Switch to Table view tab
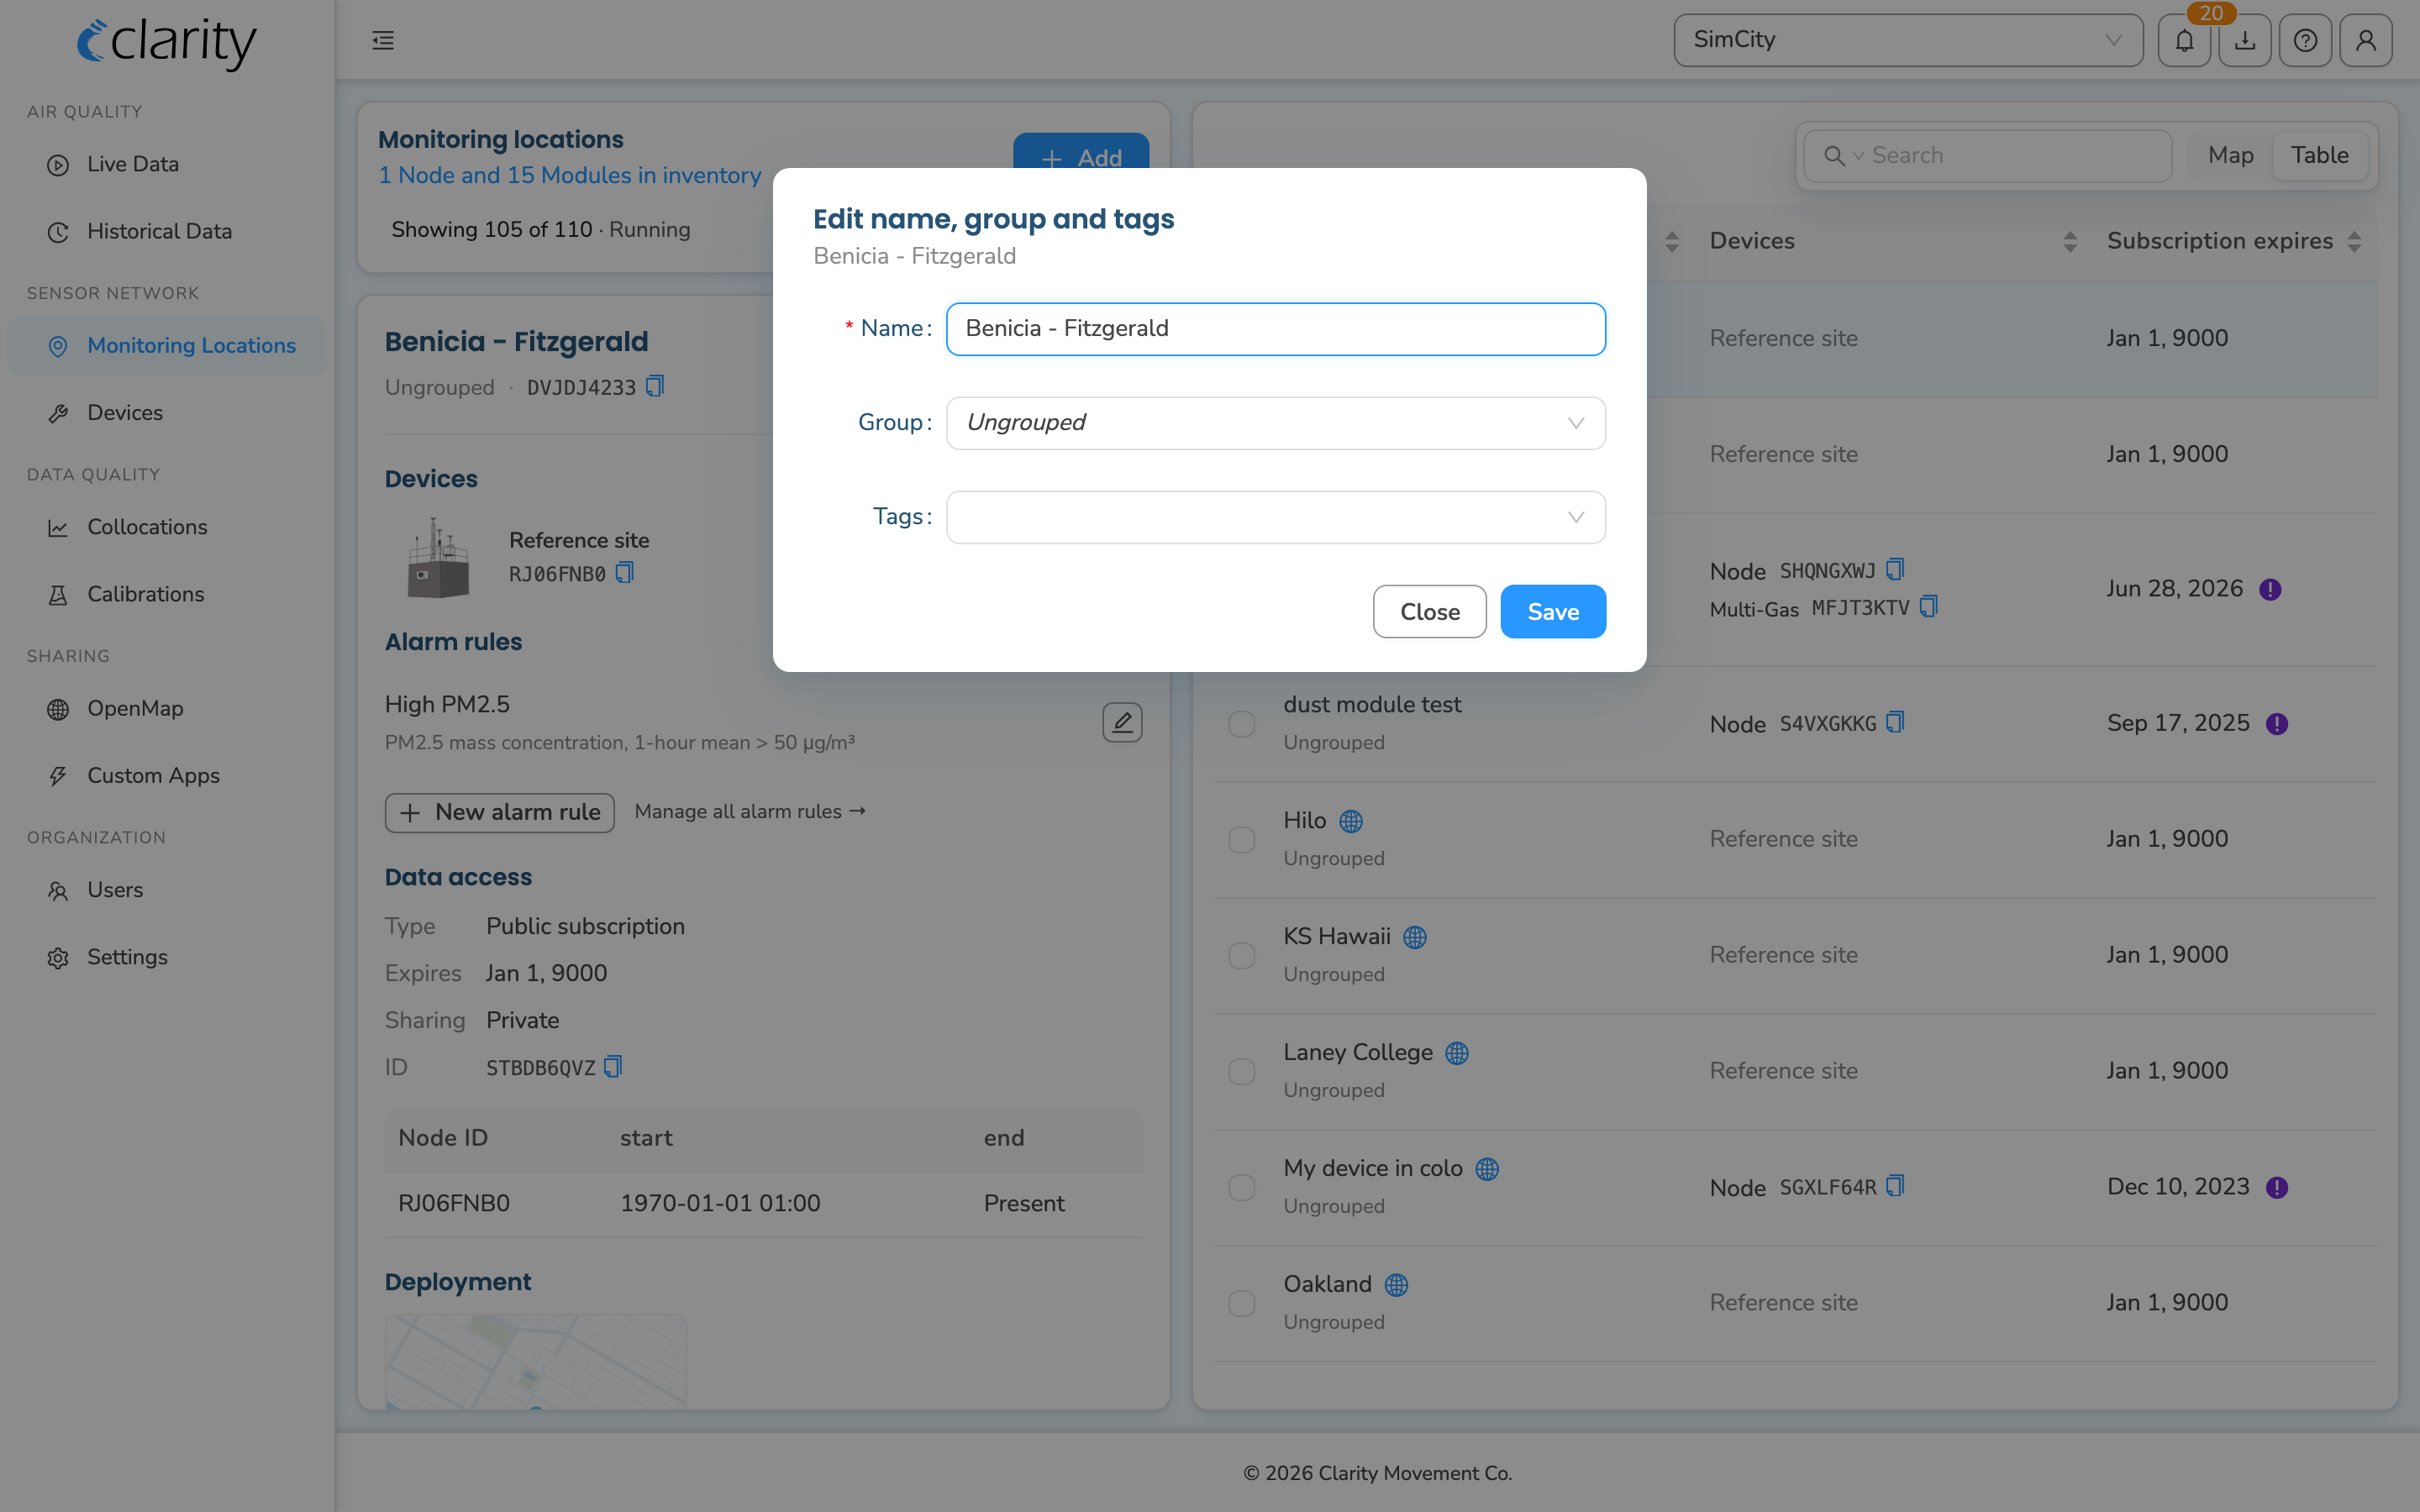This screenshot has width=2420, height=1512. tap(2320, 156)
